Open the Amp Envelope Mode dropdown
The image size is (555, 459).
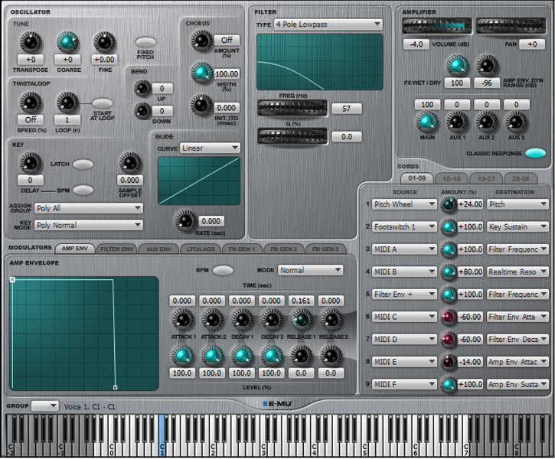[x=311, y=271]
